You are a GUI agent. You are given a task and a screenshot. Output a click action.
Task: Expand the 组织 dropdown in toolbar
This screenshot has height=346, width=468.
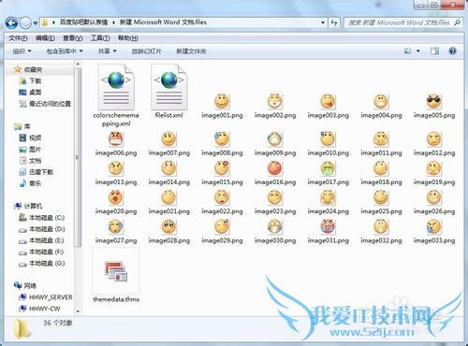tap(22, 51)
